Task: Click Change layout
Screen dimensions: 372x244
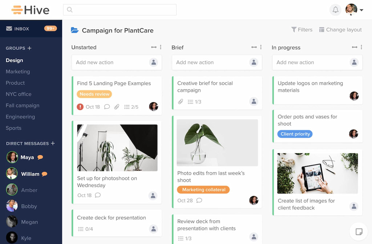Action: [x=340, y=29]
